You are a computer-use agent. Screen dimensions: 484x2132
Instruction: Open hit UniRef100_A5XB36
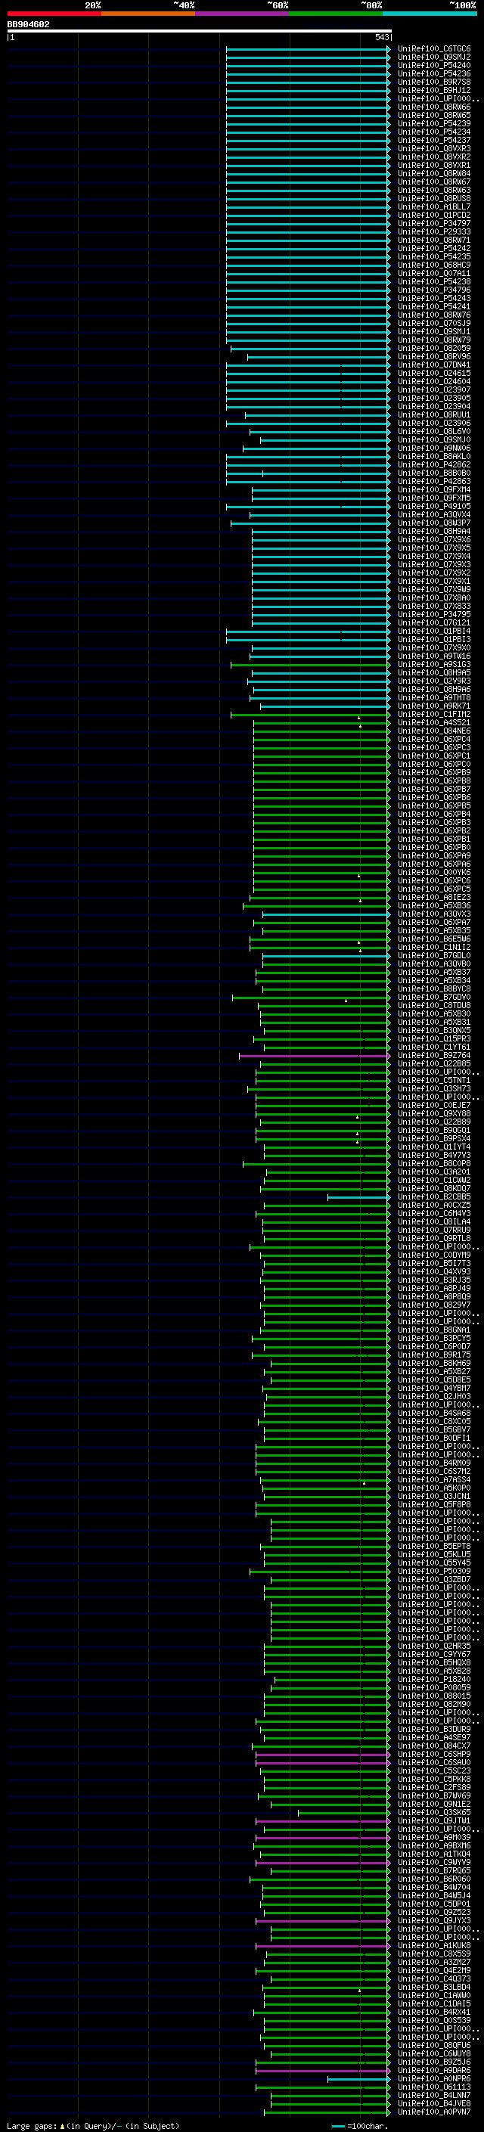[x=434, y=905]
